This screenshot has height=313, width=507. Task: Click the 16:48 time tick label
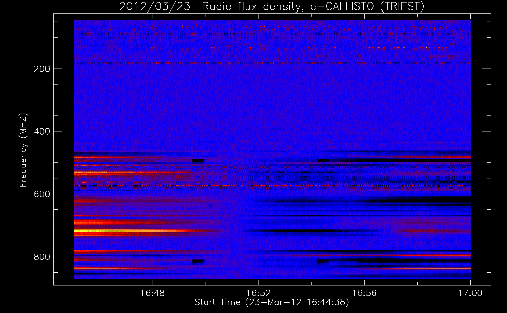point(153,293)
